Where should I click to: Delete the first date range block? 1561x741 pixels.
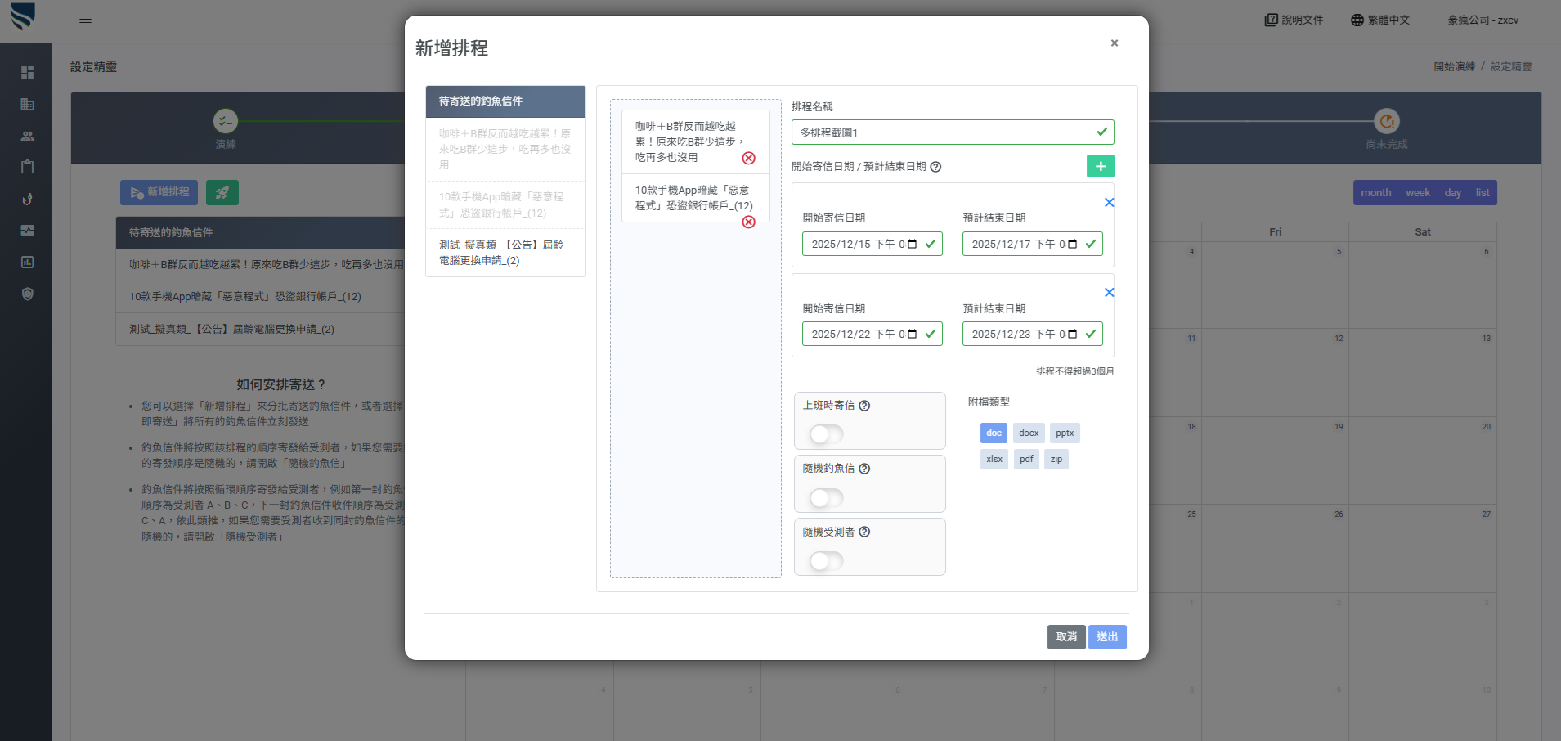[x=1109, y=203]
